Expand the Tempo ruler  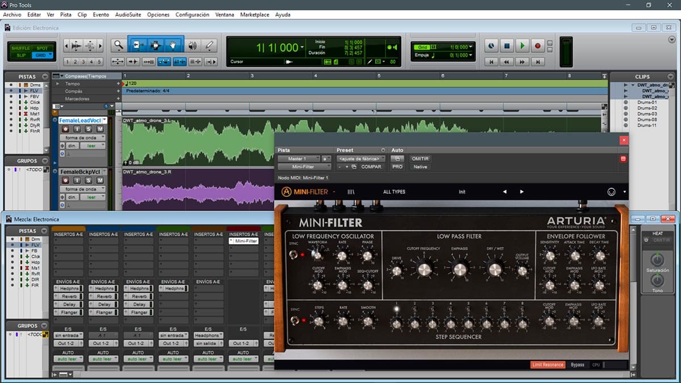57,83
